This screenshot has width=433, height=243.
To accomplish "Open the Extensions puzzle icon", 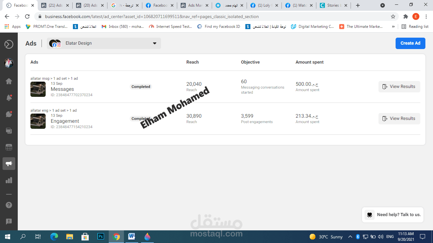I will coord(406,16).
